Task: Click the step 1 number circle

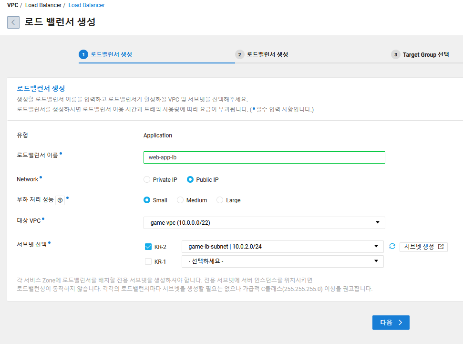Action: [83, 54]
